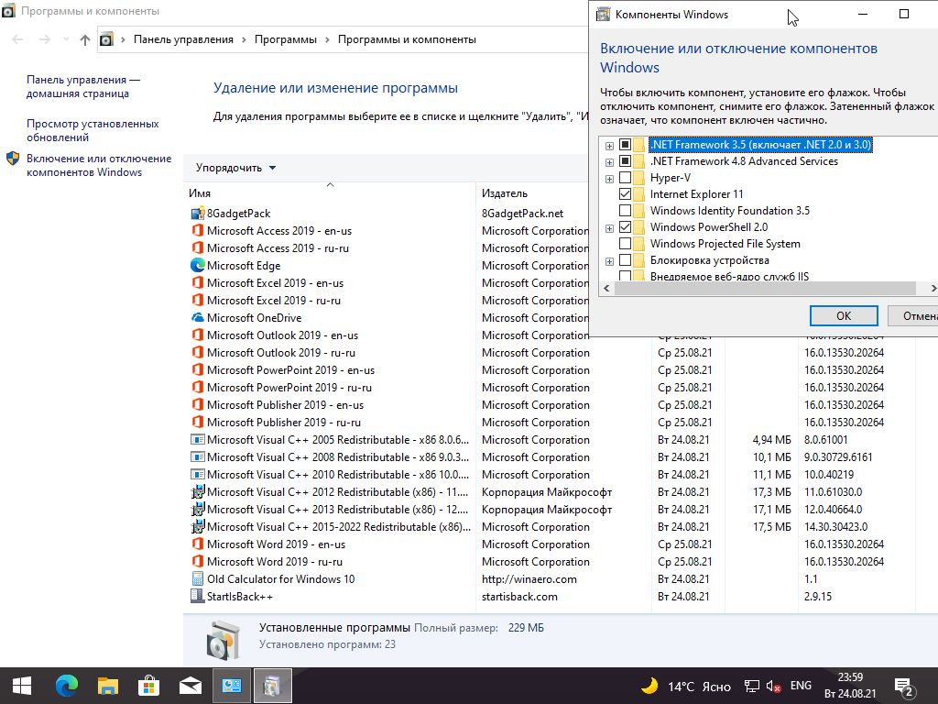938x704 pixels.
Task: Select the Microsoft Visual C++ 2010 Redistributable row
Action: pos(550,475)
